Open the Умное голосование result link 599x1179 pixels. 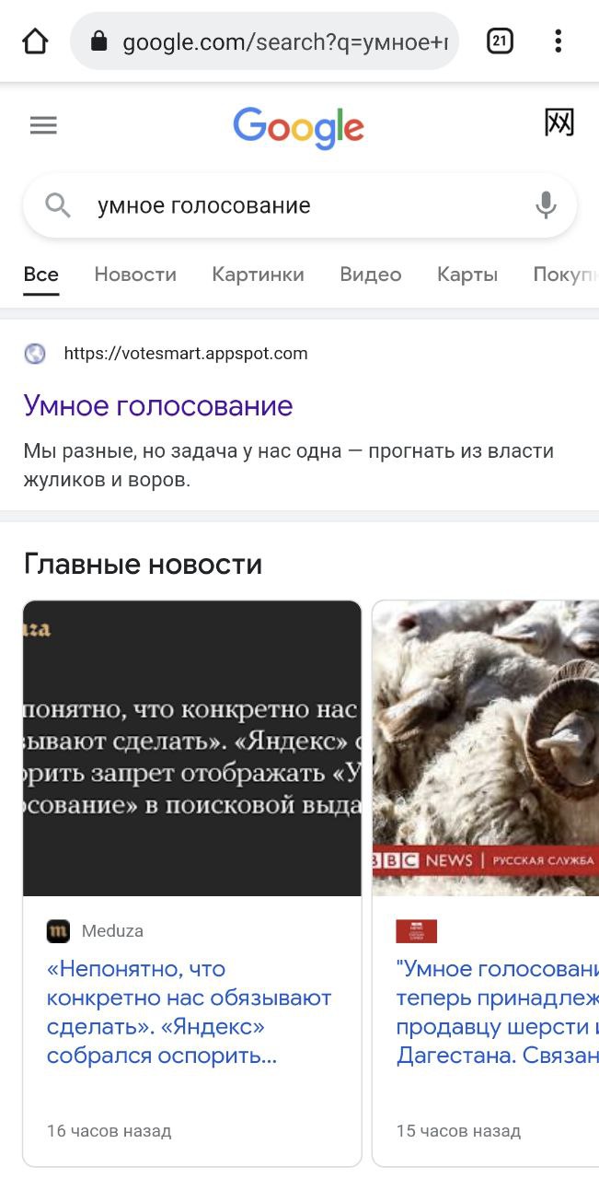pyautogui.click(x=158, y=406)
